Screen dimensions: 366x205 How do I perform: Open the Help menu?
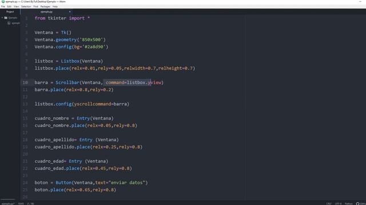click(55, 6)
